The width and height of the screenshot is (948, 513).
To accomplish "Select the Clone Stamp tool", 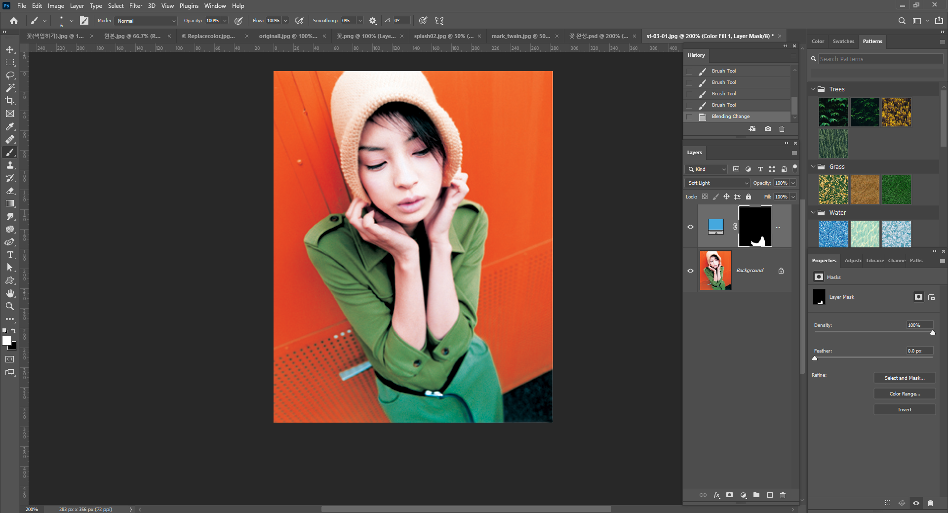I will point(10,165).
